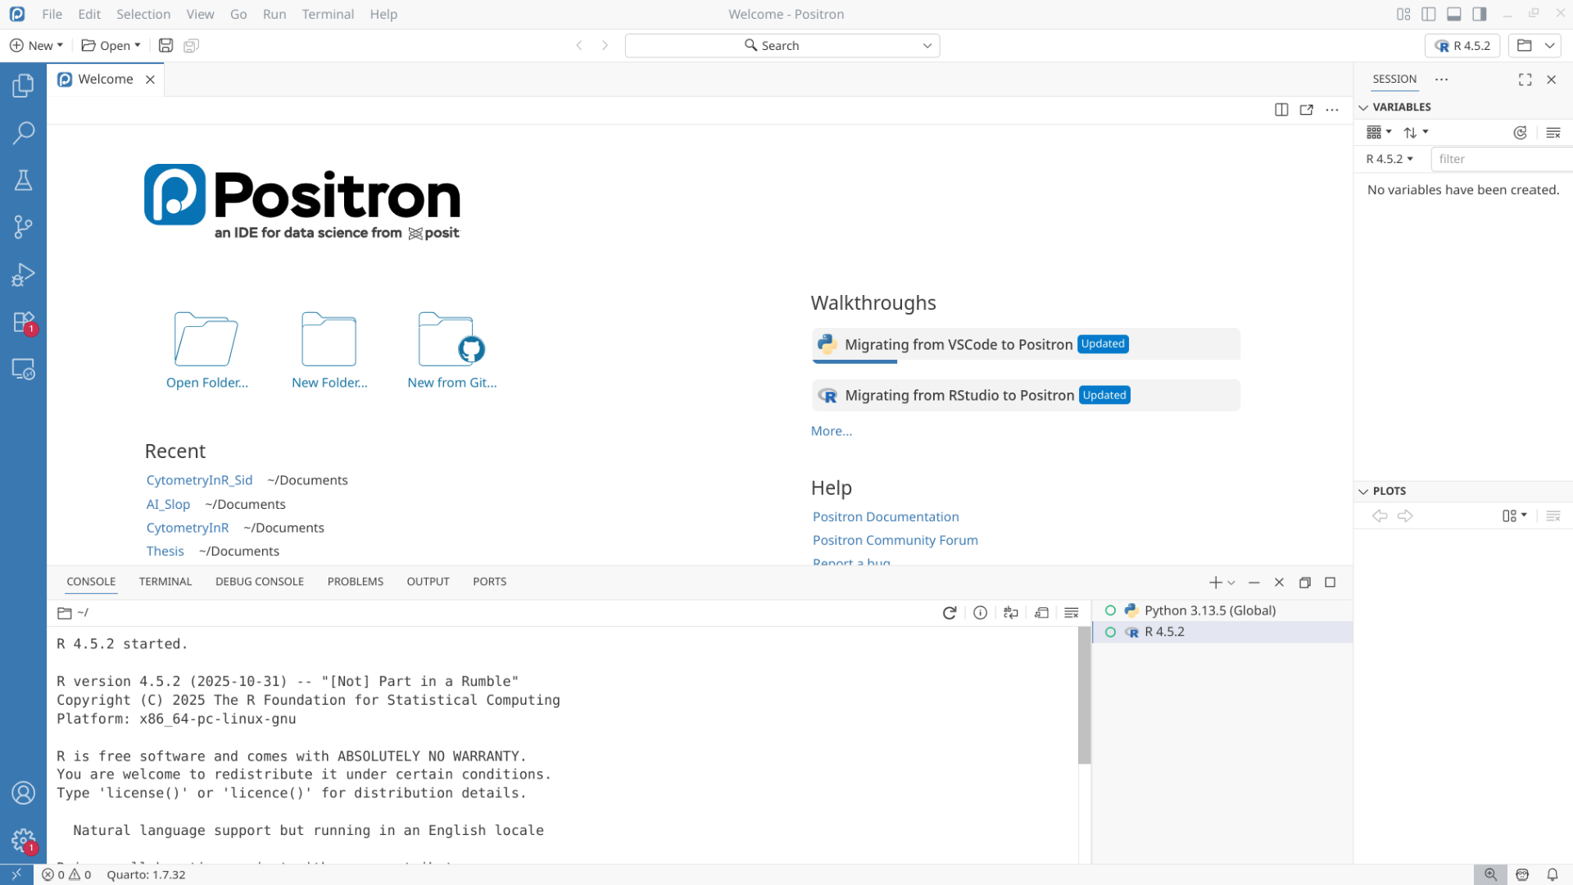The image size is (1573, 885).
Task: Toggle the bottom panel layout button
Action: click(x=1454, y=14)
